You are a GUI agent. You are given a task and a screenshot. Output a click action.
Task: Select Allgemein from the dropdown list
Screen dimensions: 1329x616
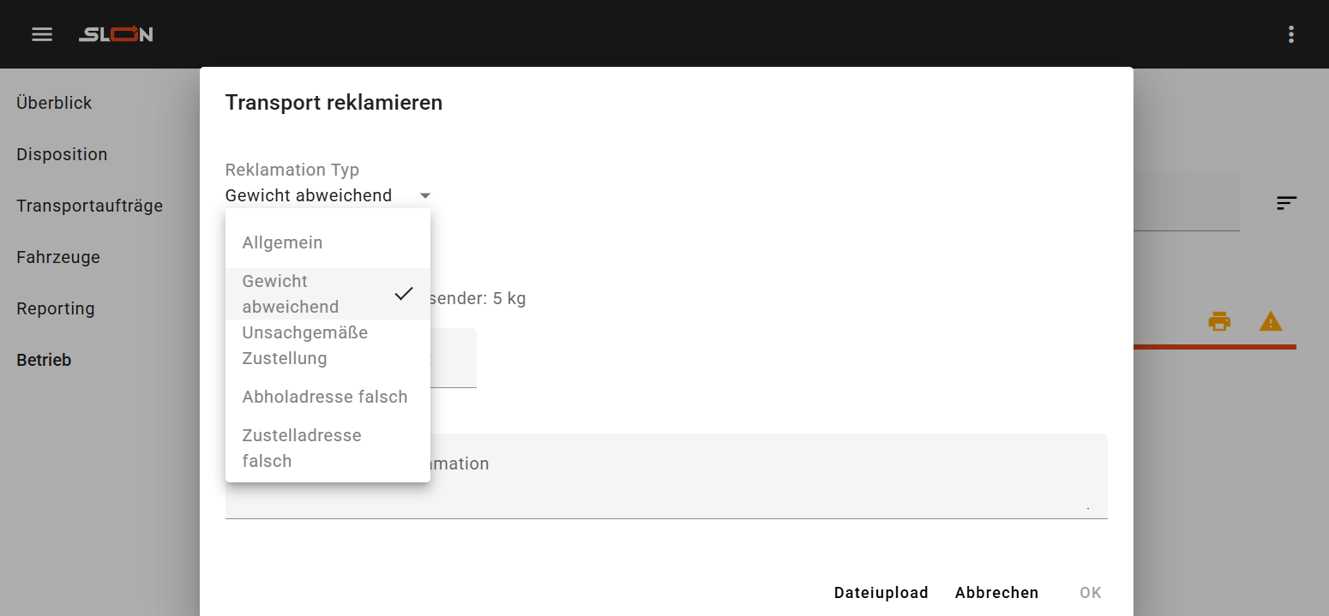click(x=283, y=242)
